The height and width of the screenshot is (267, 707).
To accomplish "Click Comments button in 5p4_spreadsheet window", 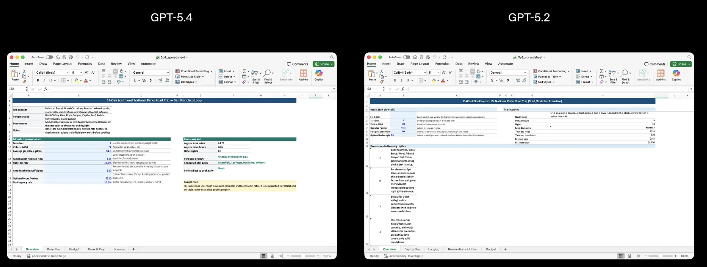I will click(298, 64).
